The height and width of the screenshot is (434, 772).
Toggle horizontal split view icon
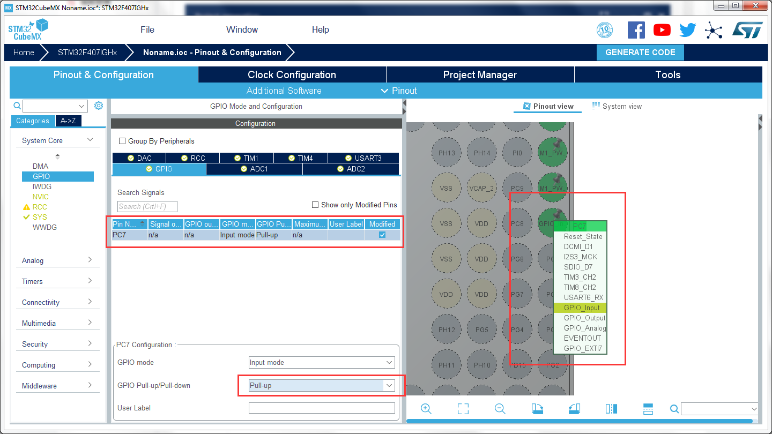tap(648, 409)
